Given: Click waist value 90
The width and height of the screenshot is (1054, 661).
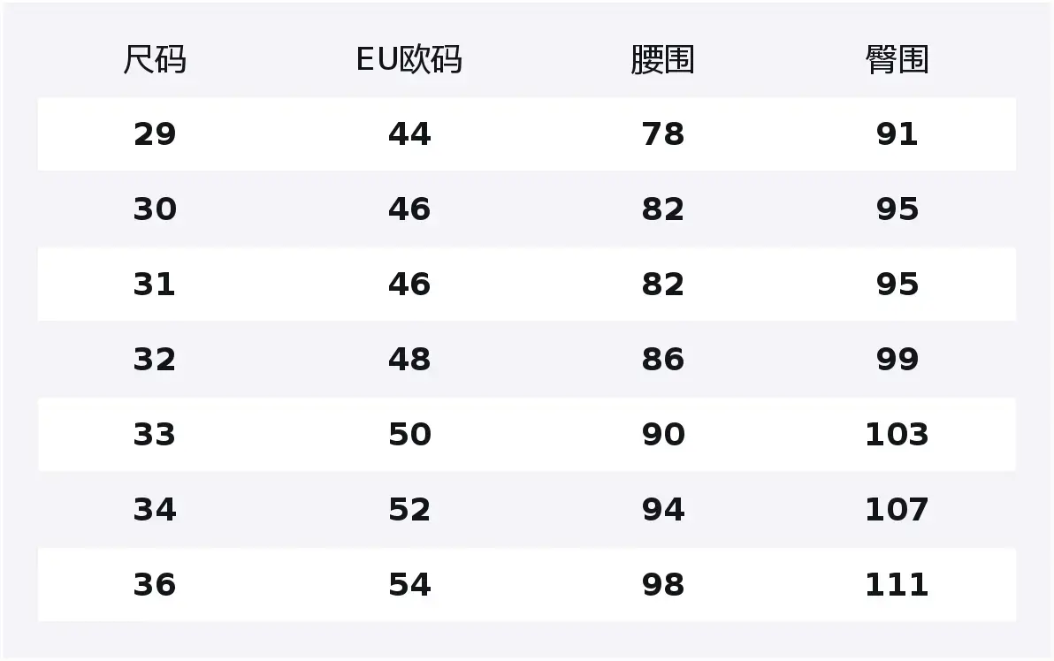Looking at the screenshot, I should 663,435.
